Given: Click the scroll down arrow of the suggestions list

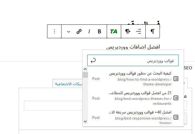Looking at the screenshot, I should coord(85,121).
